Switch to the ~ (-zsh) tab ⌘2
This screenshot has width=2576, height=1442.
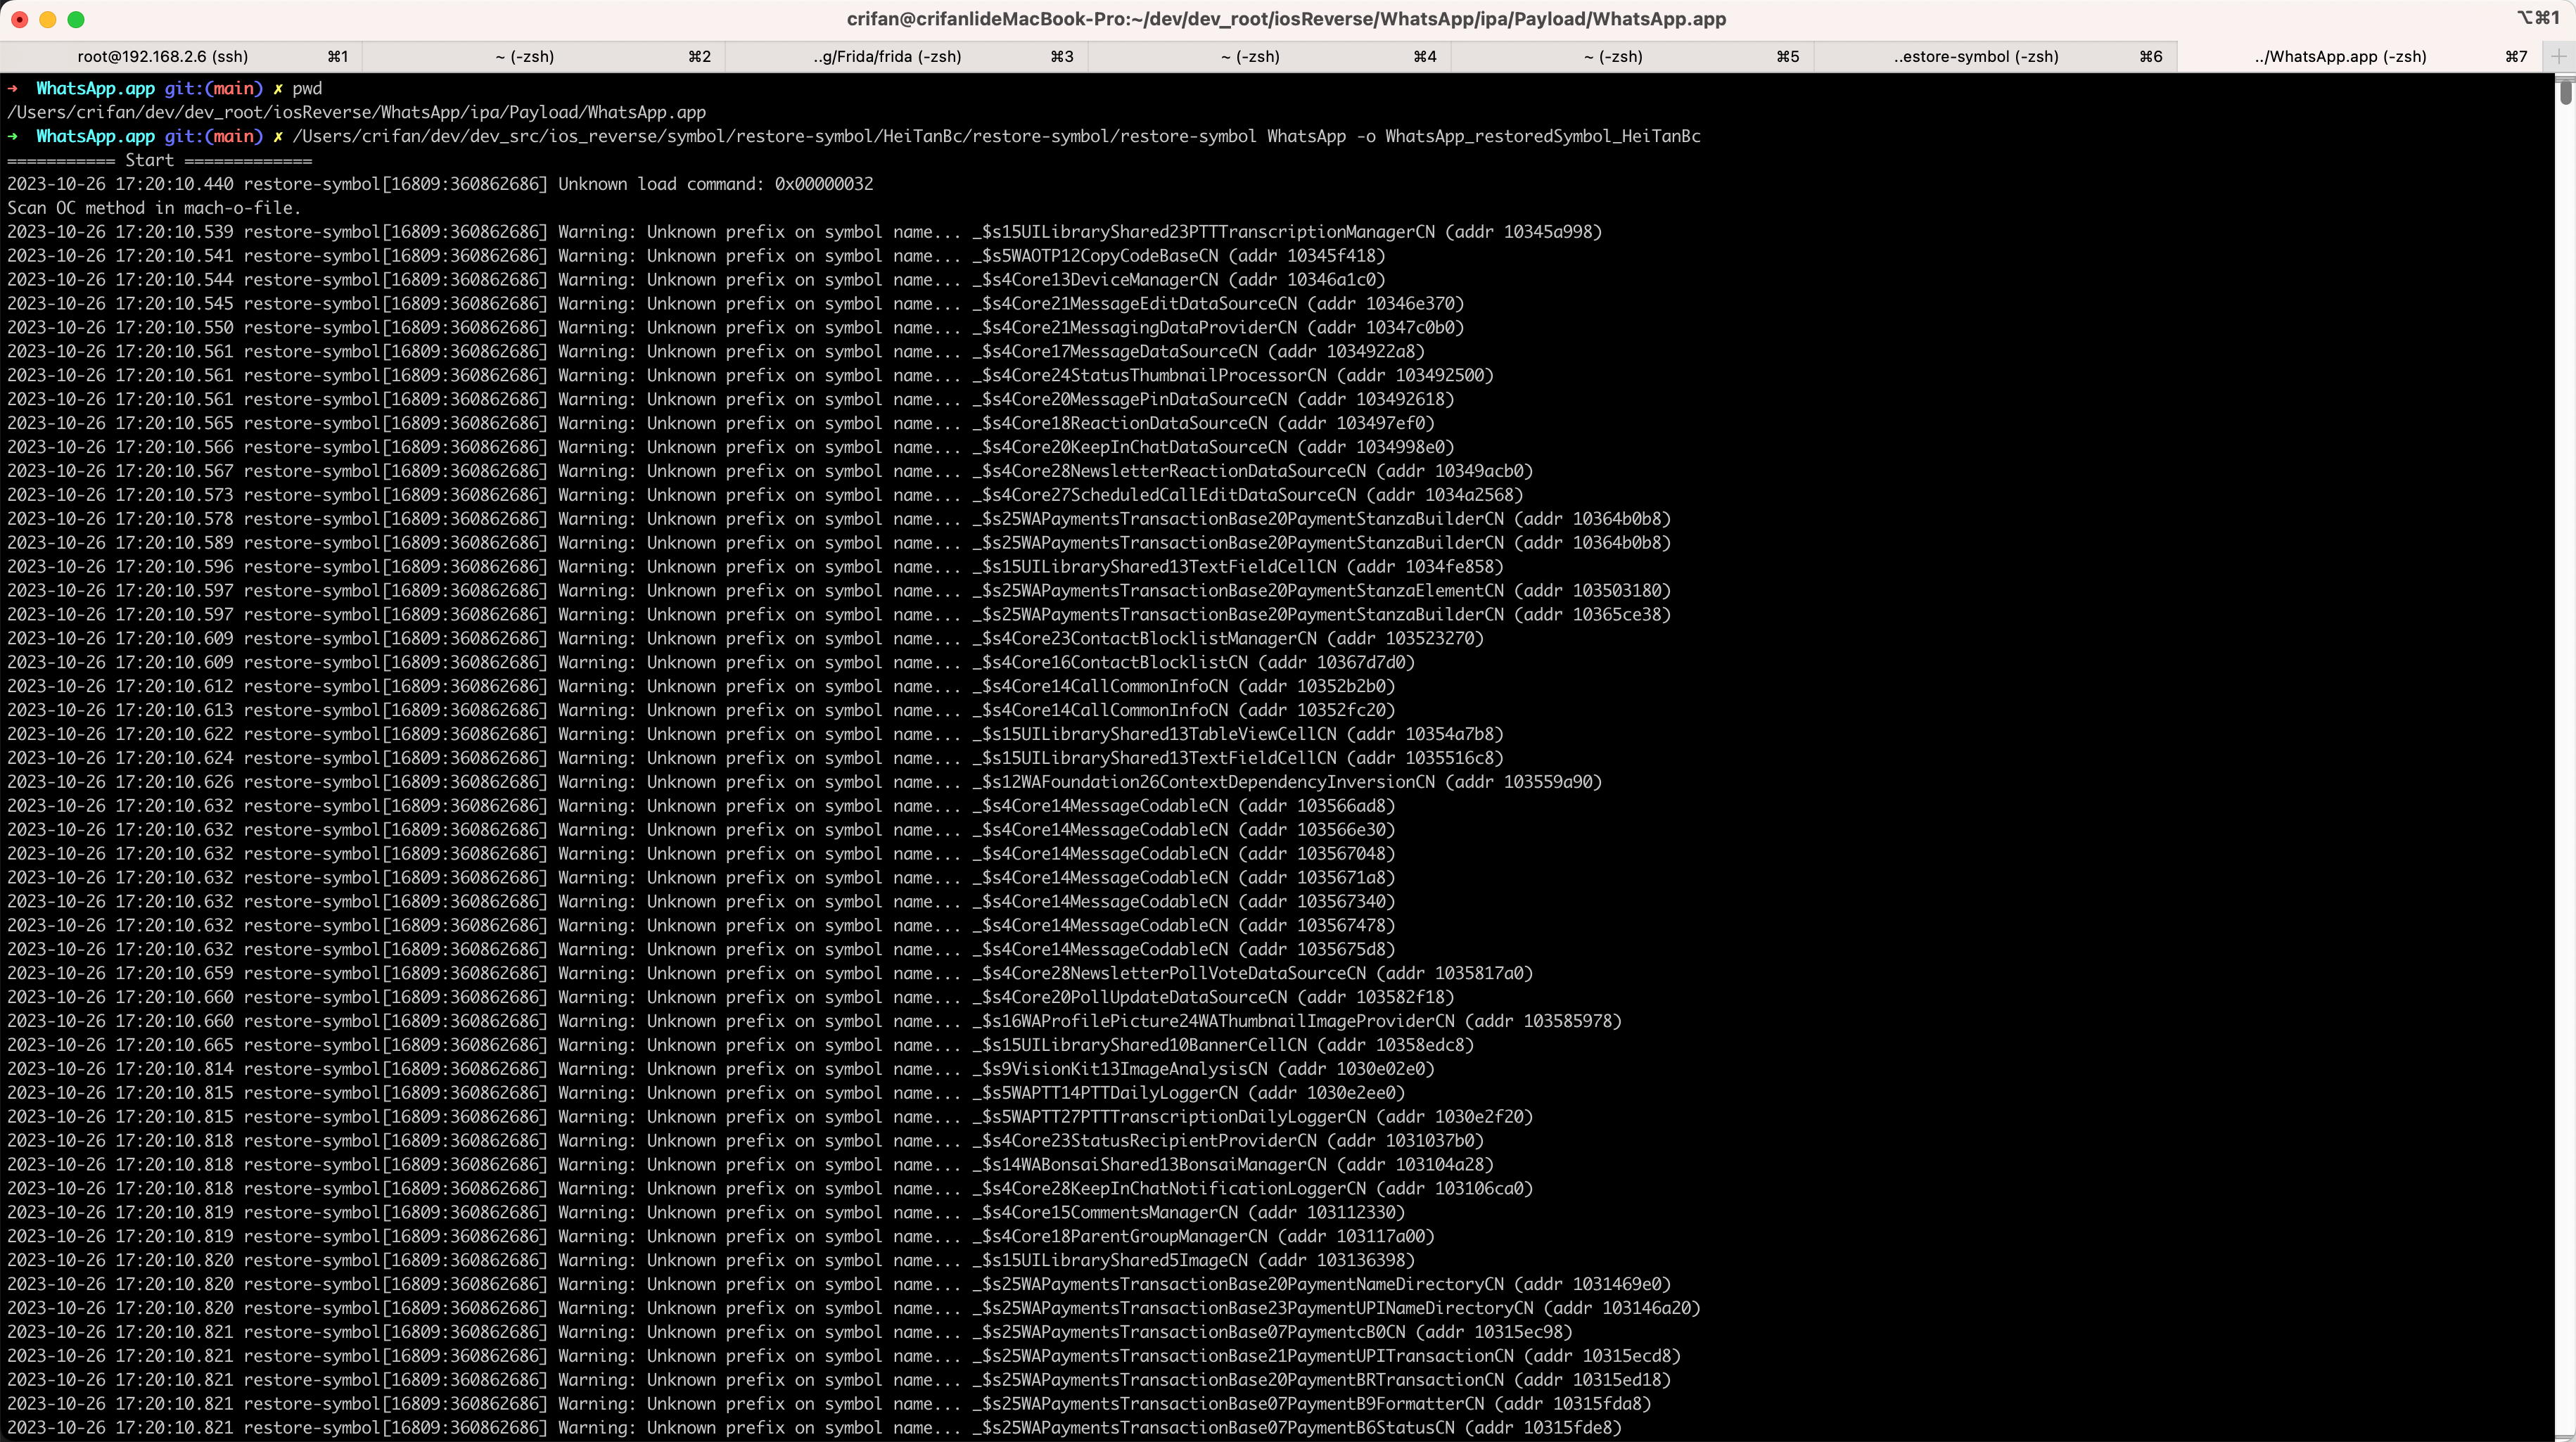[543, 56]
